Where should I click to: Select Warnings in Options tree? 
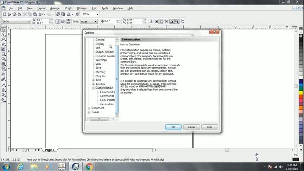tap(101, 60)
